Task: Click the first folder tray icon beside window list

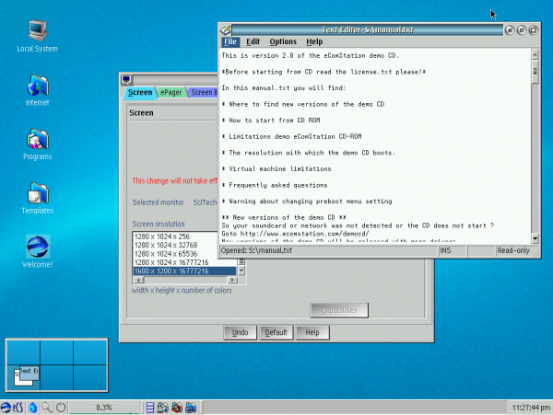Action: [162, 408]
